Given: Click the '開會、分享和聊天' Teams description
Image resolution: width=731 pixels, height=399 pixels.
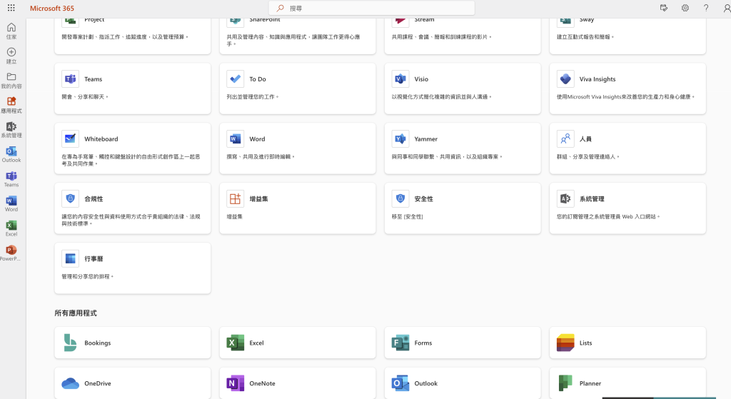Looking at the screenshot, I should pos(85,97).
